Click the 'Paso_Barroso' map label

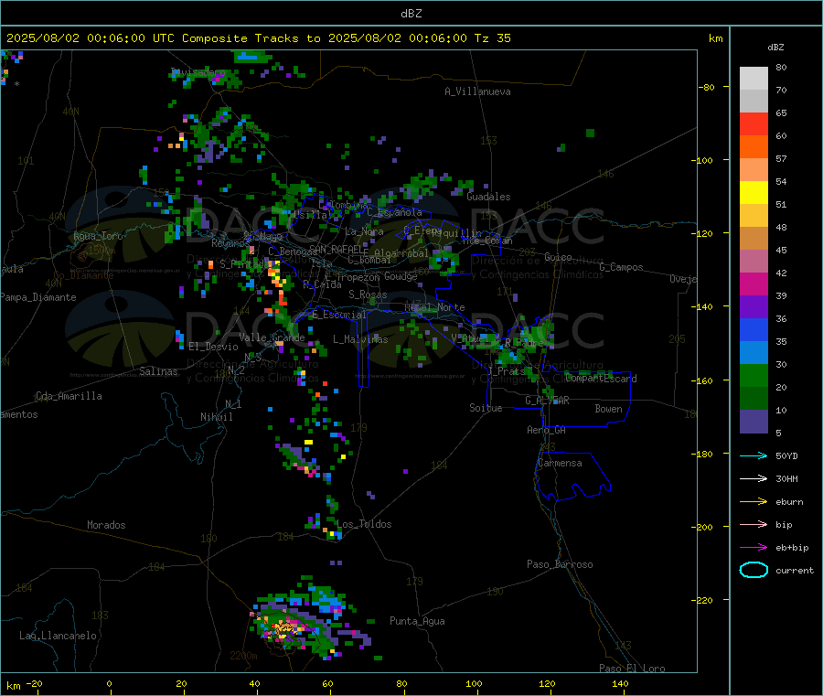560,564
